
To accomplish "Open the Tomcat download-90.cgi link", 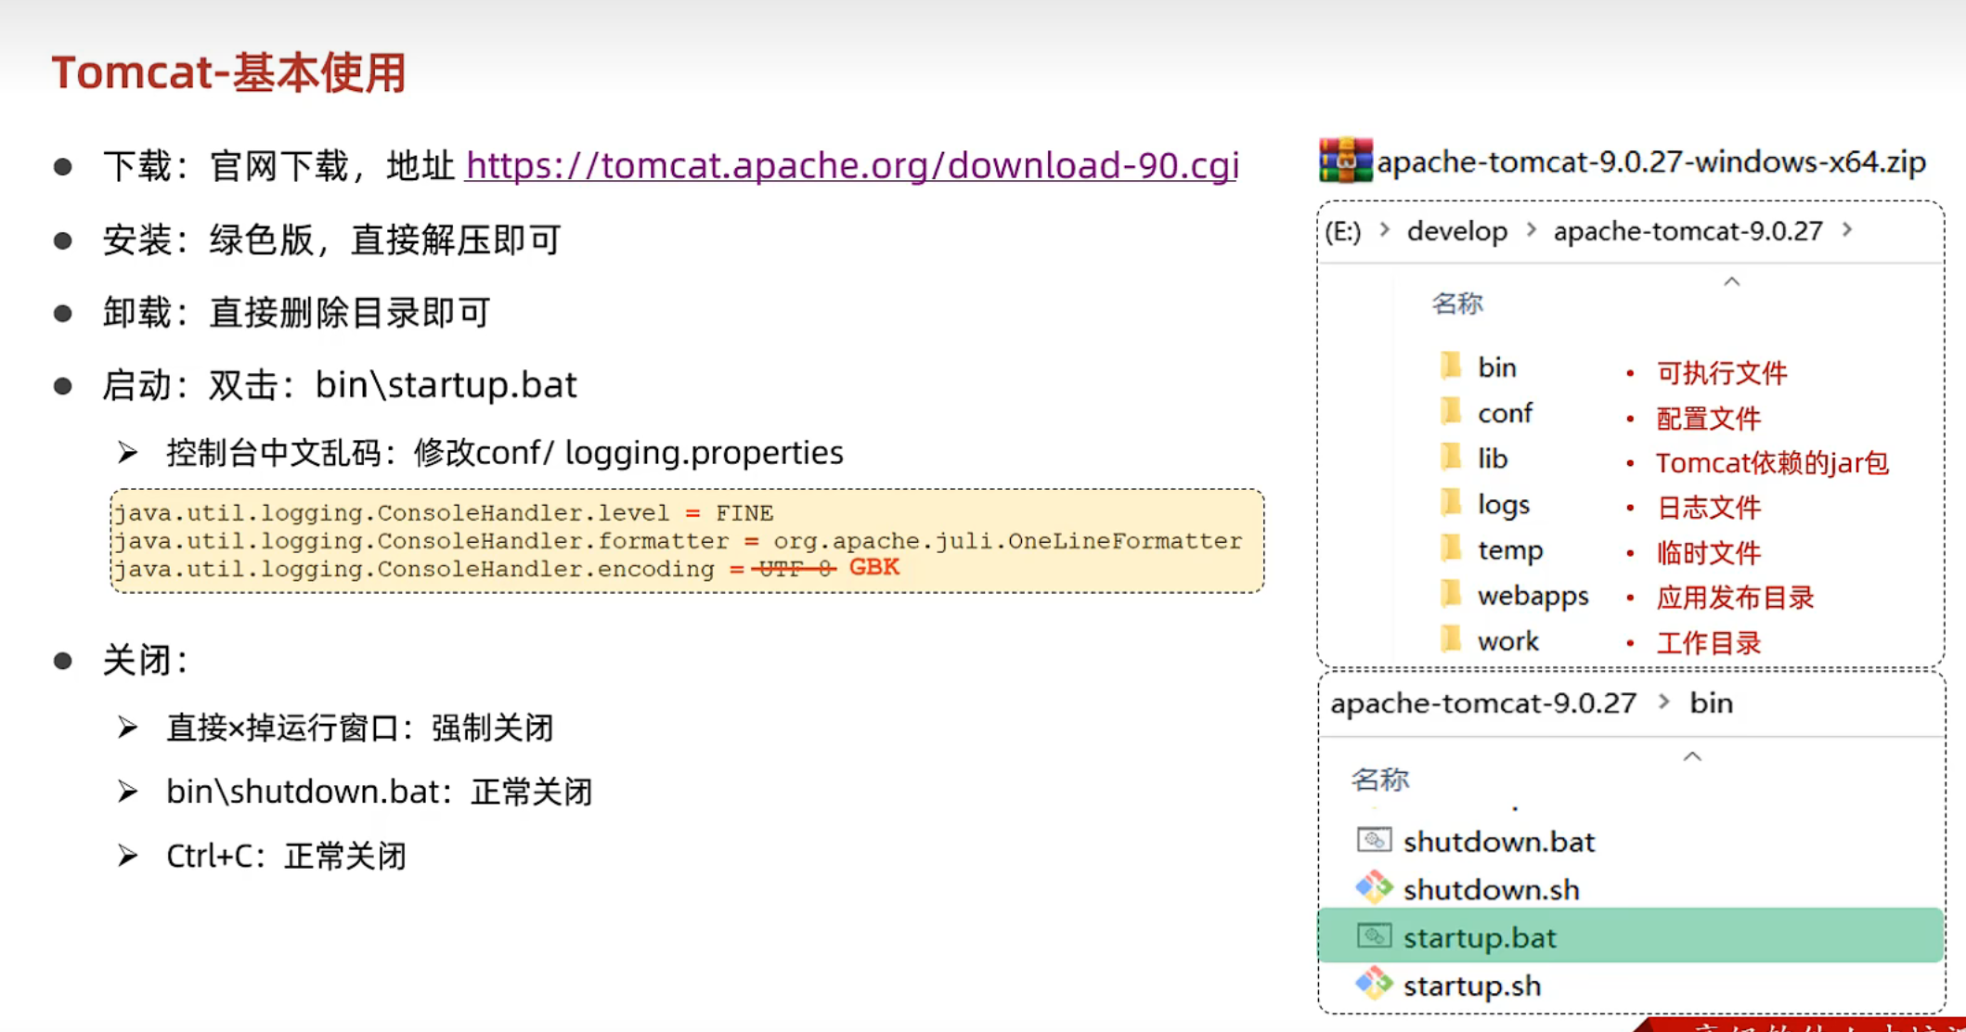I will pos(852,166).
